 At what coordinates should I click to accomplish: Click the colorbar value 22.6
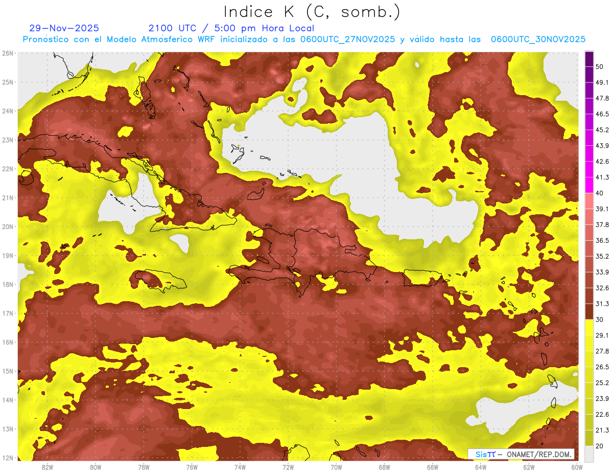(x=602, y=415)
